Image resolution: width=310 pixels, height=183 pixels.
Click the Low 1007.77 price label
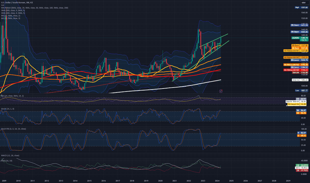pos(301,91)
